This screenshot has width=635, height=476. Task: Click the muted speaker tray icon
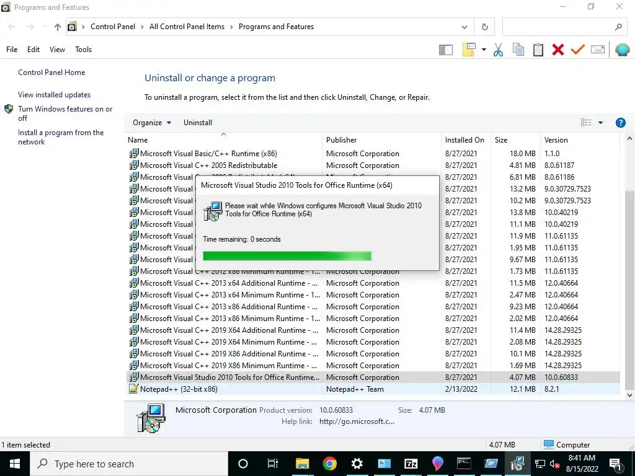point(554,464)
